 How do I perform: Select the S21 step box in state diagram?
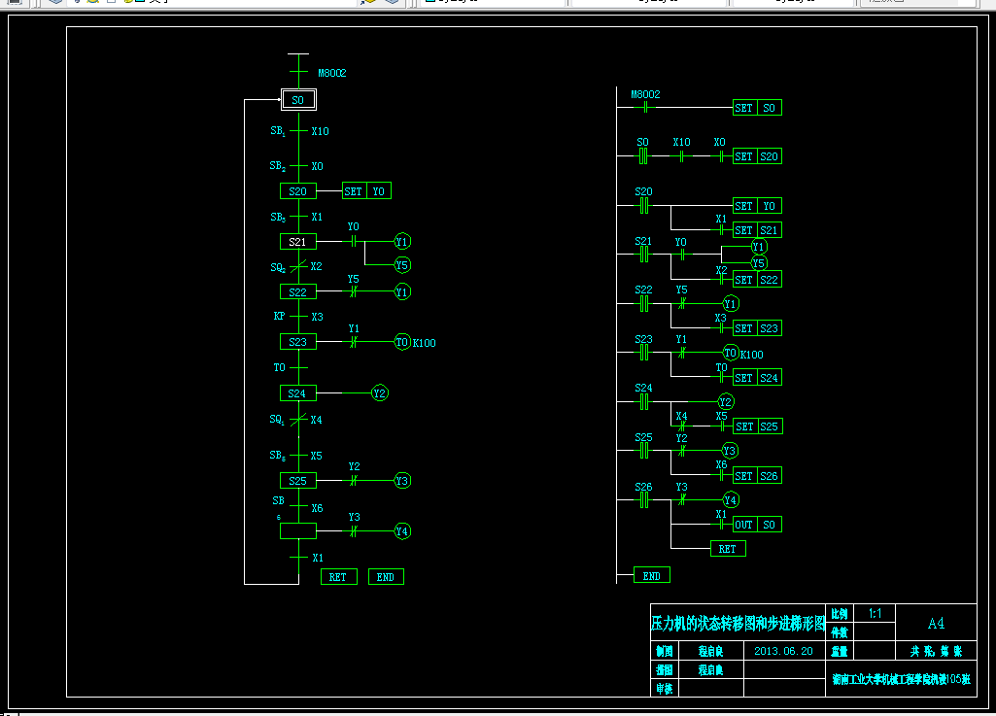(298, 242)
